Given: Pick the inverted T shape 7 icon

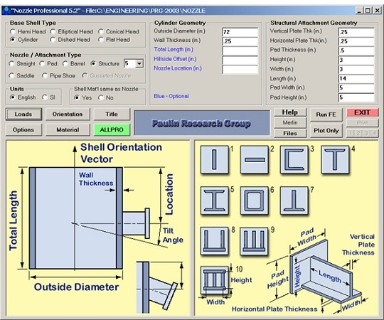Looking at the screenshot, I should coord(294,201).
